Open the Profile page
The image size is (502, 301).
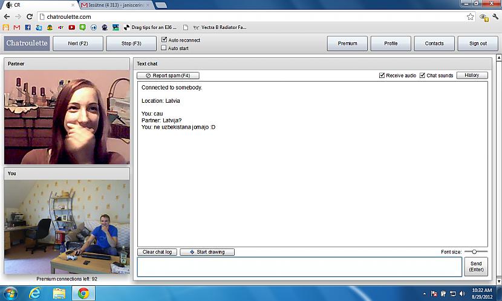point(391,44)
